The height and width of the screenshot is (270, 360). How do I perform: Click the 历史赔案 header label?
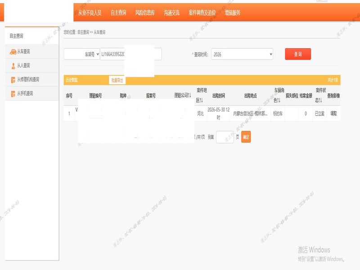click(72, 80)
